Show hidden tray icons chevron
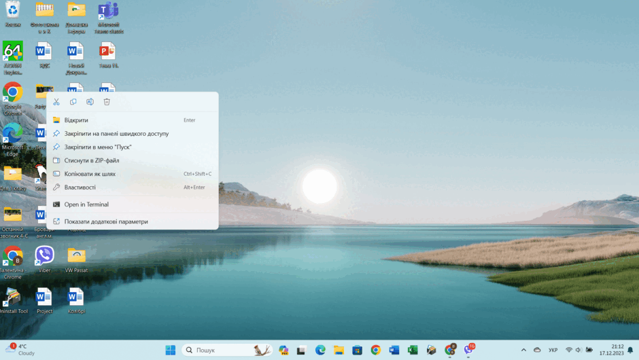Image resolution: width=639 pixels, height=360 pixels. pyautogui.click(x=523, y=350)
